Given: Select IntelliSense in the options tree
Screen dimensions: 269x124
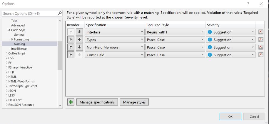Looking at the screenshot, I should 19,49.
